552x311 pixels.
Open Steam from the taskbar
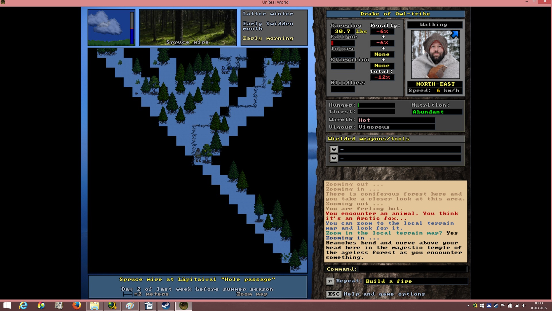(166, 305)
